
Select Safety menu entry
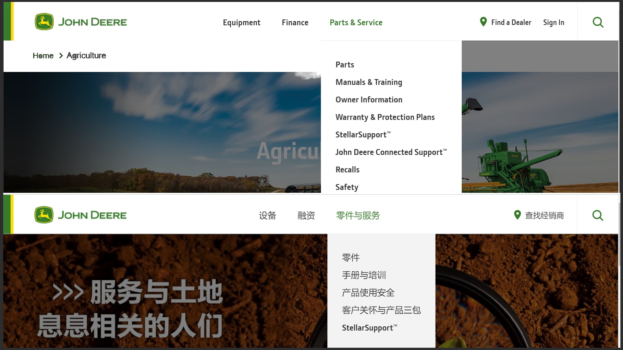click(x=347, y=187)
